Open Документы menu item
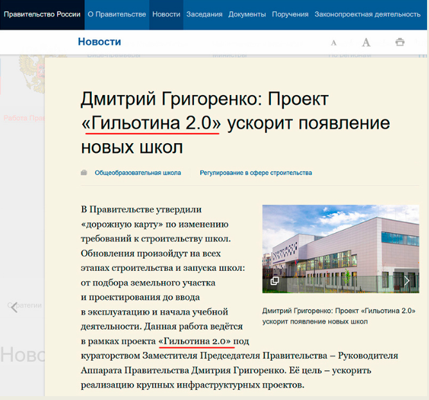 247,15
